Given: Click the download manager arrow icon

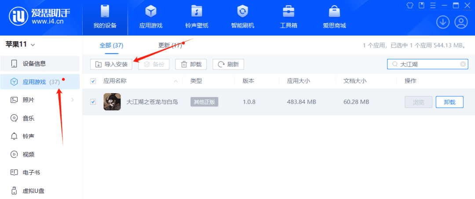Looking at the screenshot, I should tap(443, 22).
